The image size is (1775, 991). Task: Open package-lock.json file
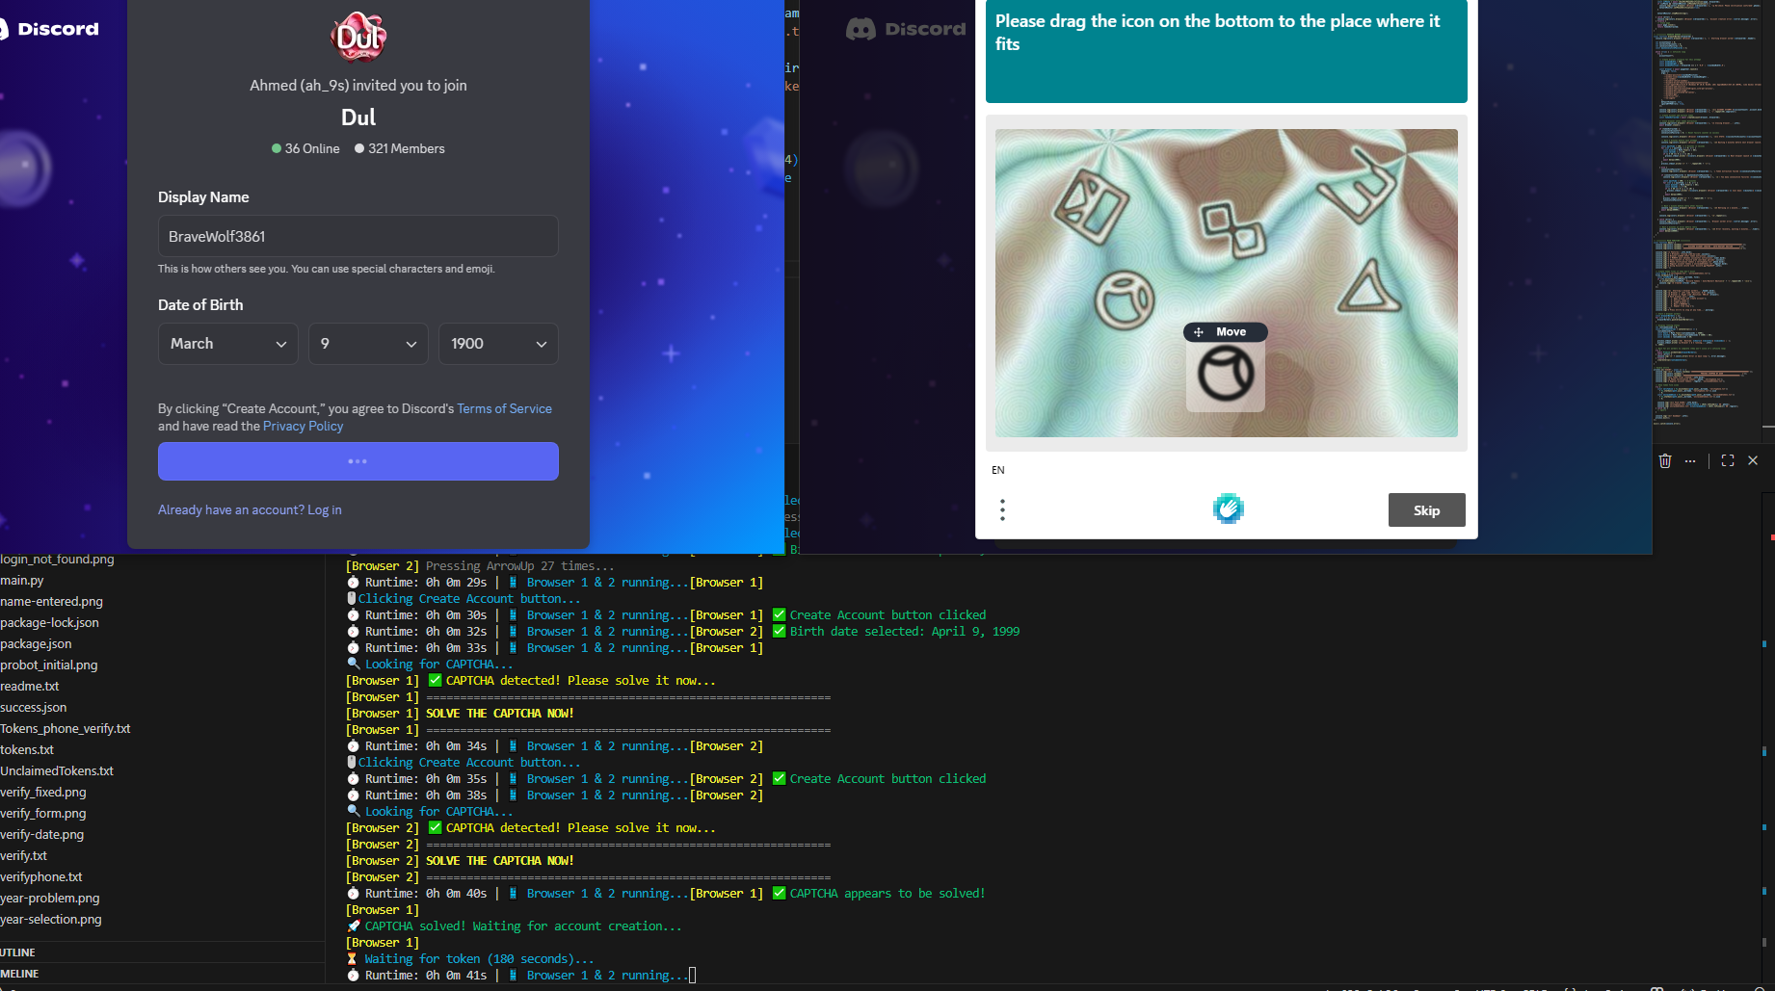coord(50,622)
